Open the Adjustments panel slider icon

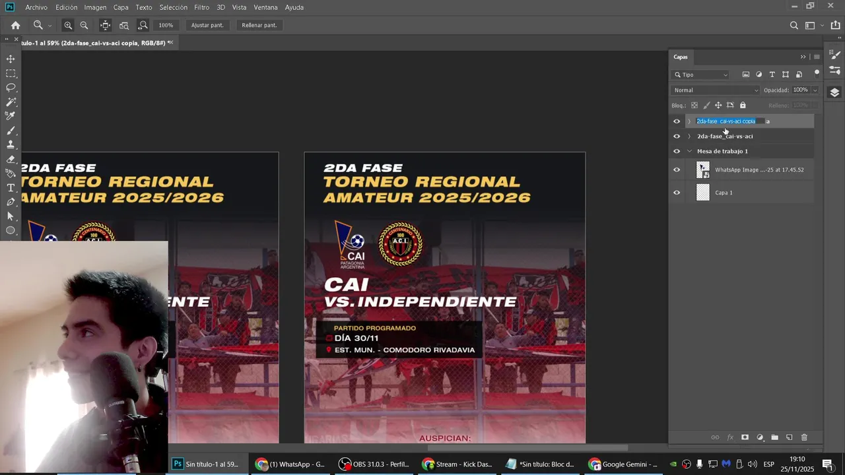tap(834, 71)
